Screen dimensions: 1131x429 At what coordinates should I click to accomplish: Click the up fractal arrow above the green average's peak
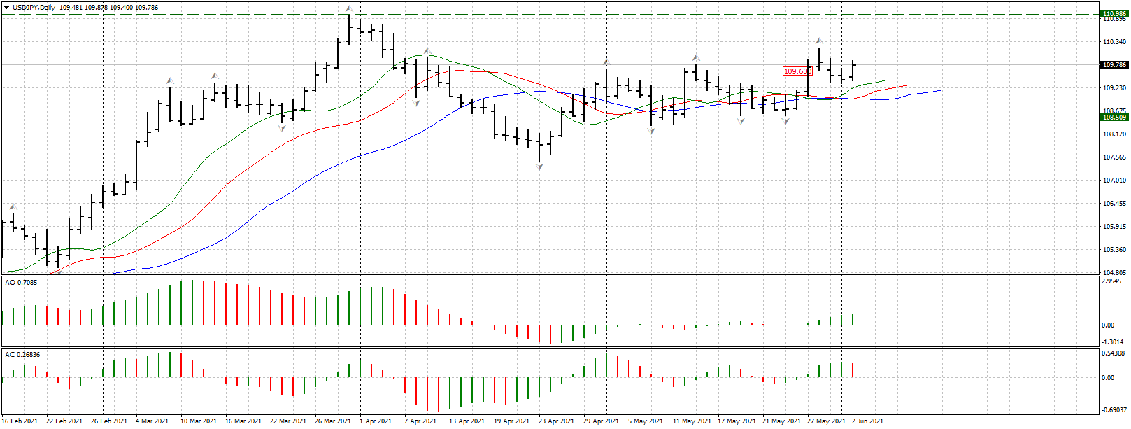click(427, 50)
